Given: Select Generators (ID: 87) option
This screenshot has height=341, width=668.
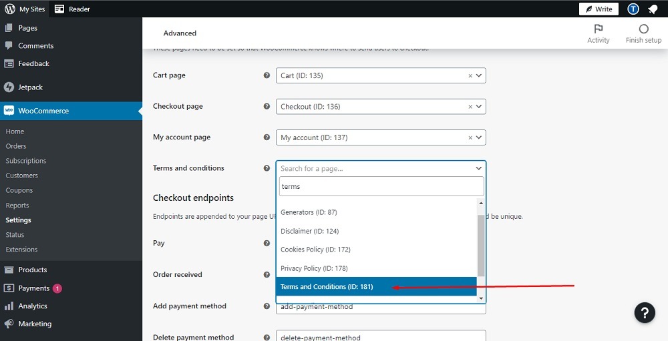Looking at the screenshot, I should coord(376,212).
